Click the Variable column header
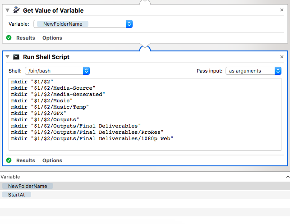This screenshot has width=290, height=224. pos(10,177)
